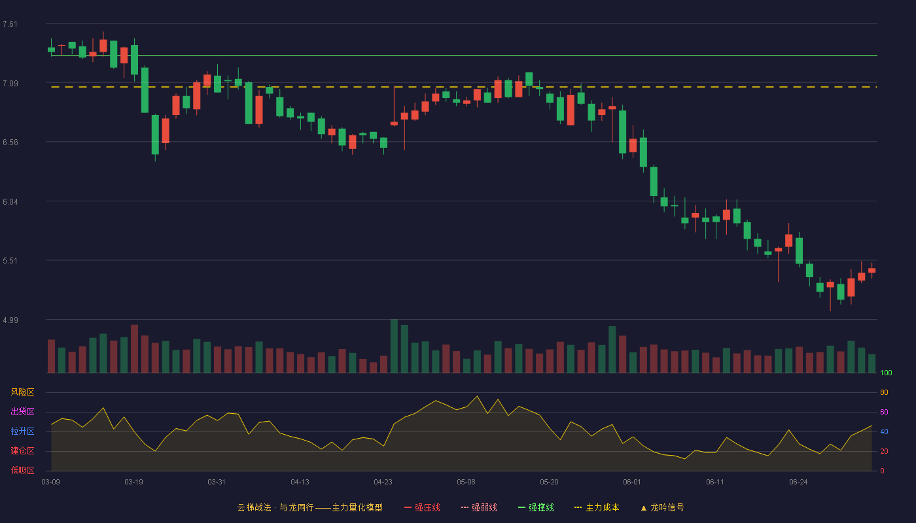
Task: Click the 06-01 date label
Action: [x=632, y=482]
